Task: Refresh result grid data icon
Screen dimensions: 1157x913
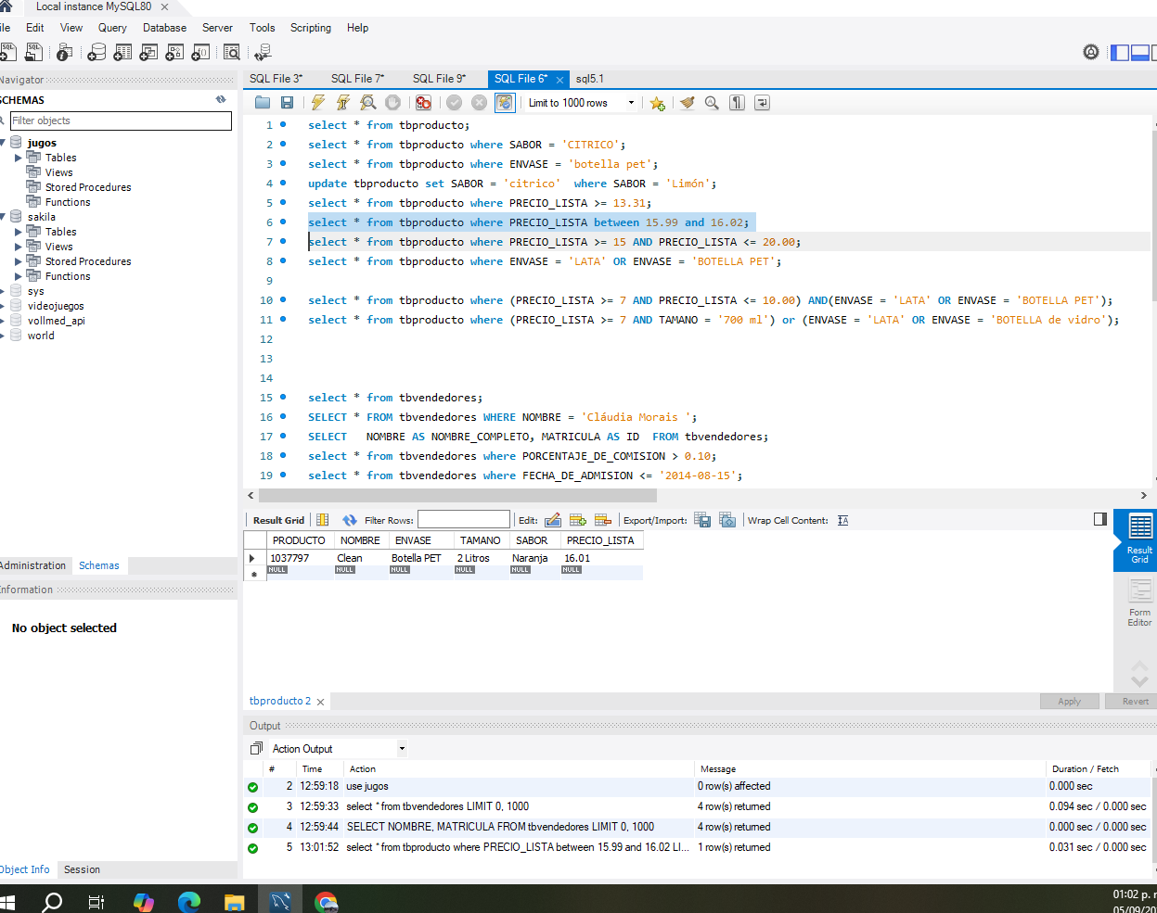Action: pyautogui.click(x=350, y=520)
